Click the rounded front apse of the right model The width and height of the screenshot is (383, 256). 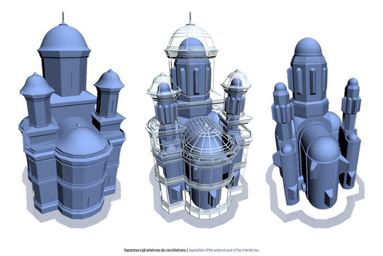pyautogui.click(x=322, y=177)
